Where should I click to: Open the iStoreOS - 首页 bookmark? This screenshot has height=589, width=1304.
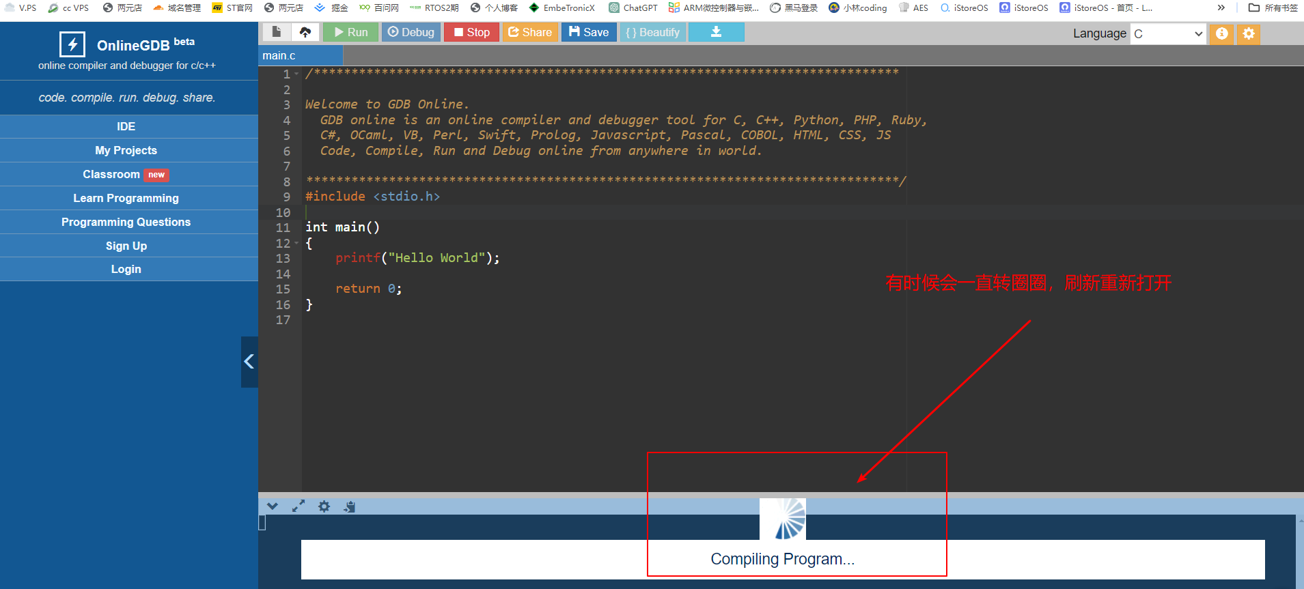(x=1106, y=8)
